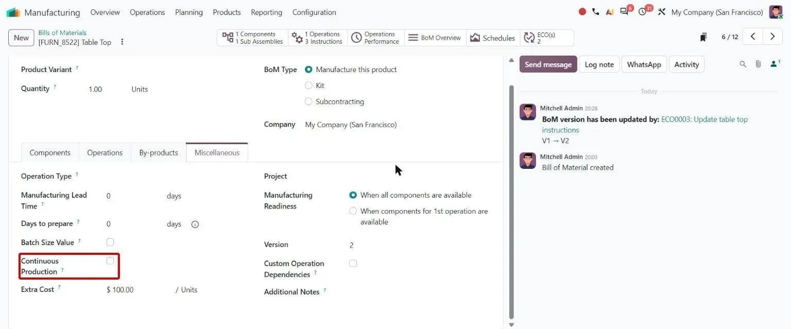Click the red recording indicator icon
The height and width of the screenshot is (329, 791).
coord(582,12)
